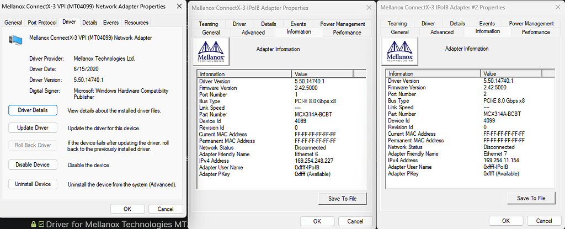The height and width of the screenshot is (229, 565).
Task: Click Save To File in IPoIB Adapter #2 Properties
Action: (x=531, y=198)
